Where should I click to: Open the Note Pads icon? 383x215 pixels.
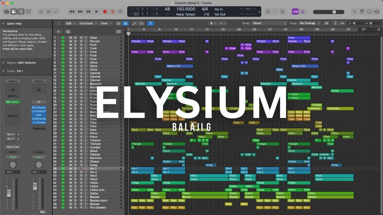tap(362, 12)
